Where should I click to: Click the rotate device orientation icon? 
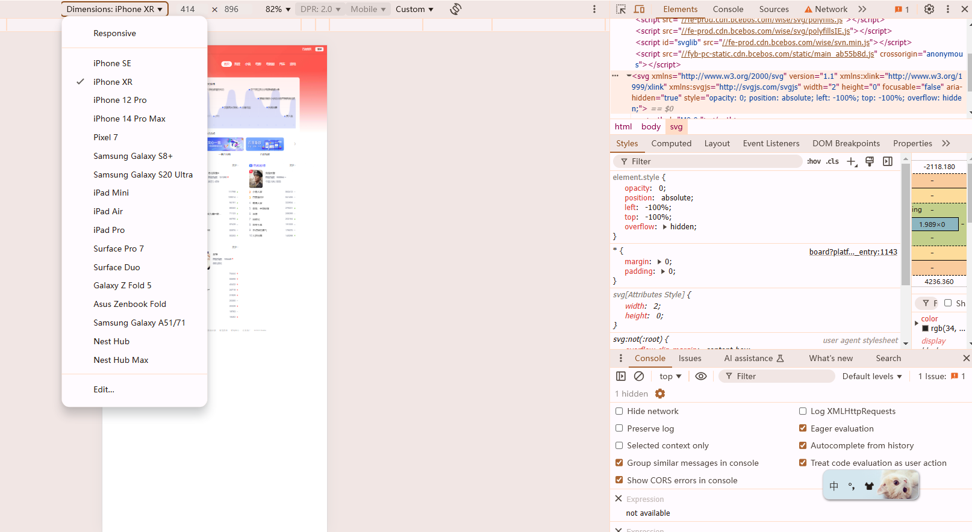pos(456,9)
